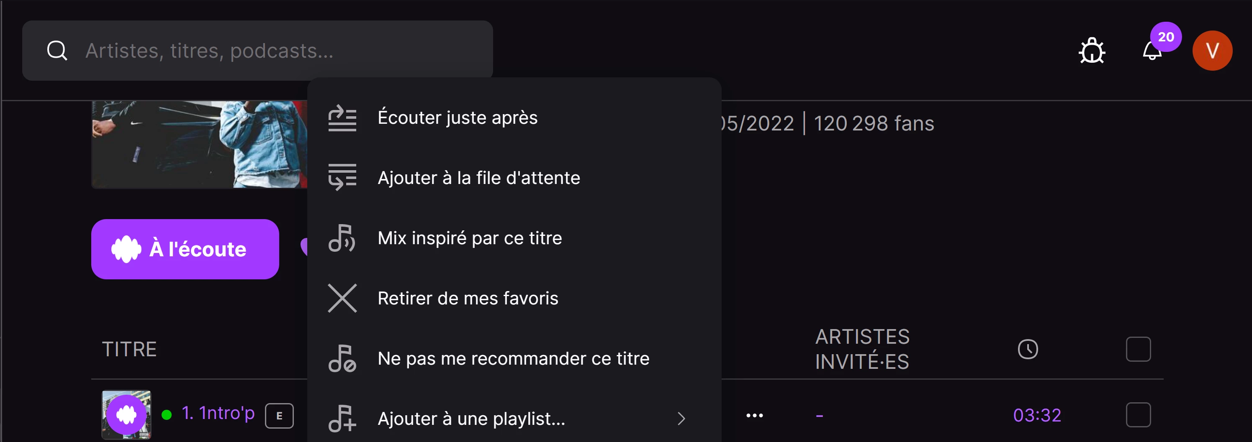This screenshot has width=1252, height=442.
Task: Choose 'Ne pas me recommander ce titre'
Action: click(x=513, y=358)
